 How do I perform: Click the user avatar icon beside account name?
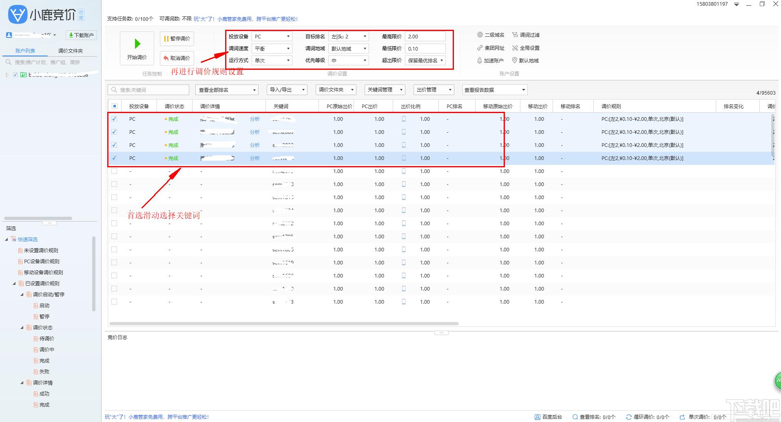9,35
